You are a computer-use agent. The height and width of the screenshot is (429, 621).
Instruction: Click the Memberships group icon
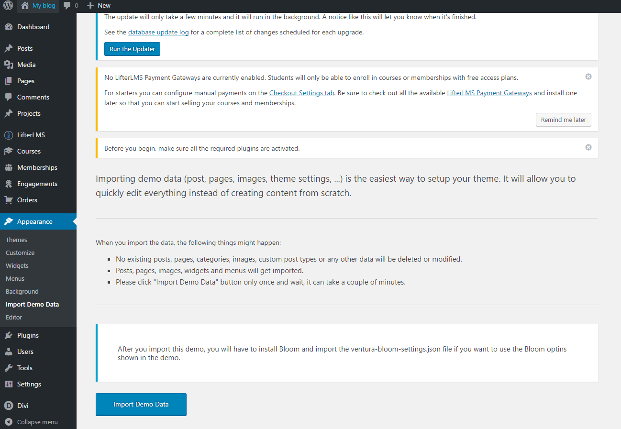(x=9, y=167)
